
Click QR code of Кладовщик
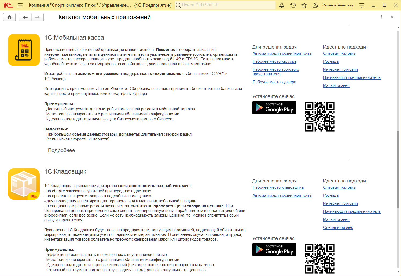320,259
